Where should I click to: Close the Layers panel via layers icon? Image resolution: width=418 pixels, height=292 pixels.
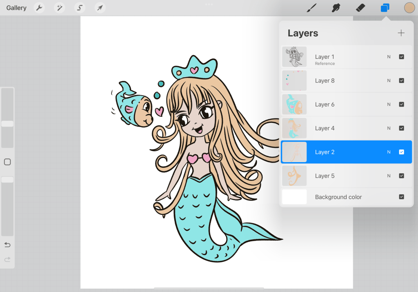[385, 8]
